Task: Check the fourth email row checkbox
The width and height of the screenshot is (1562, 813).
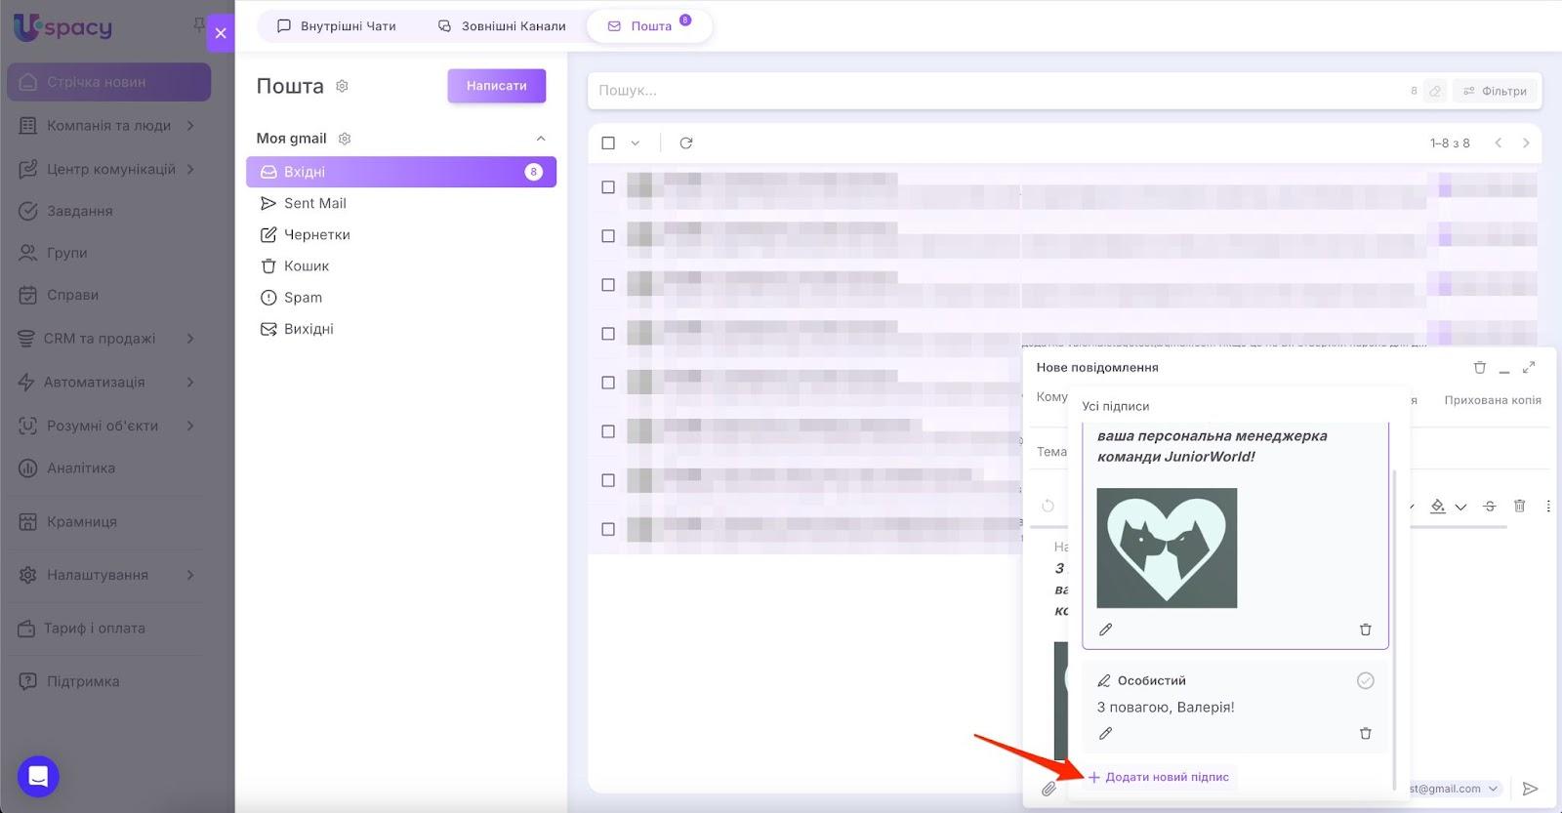Action: point(608,334)
